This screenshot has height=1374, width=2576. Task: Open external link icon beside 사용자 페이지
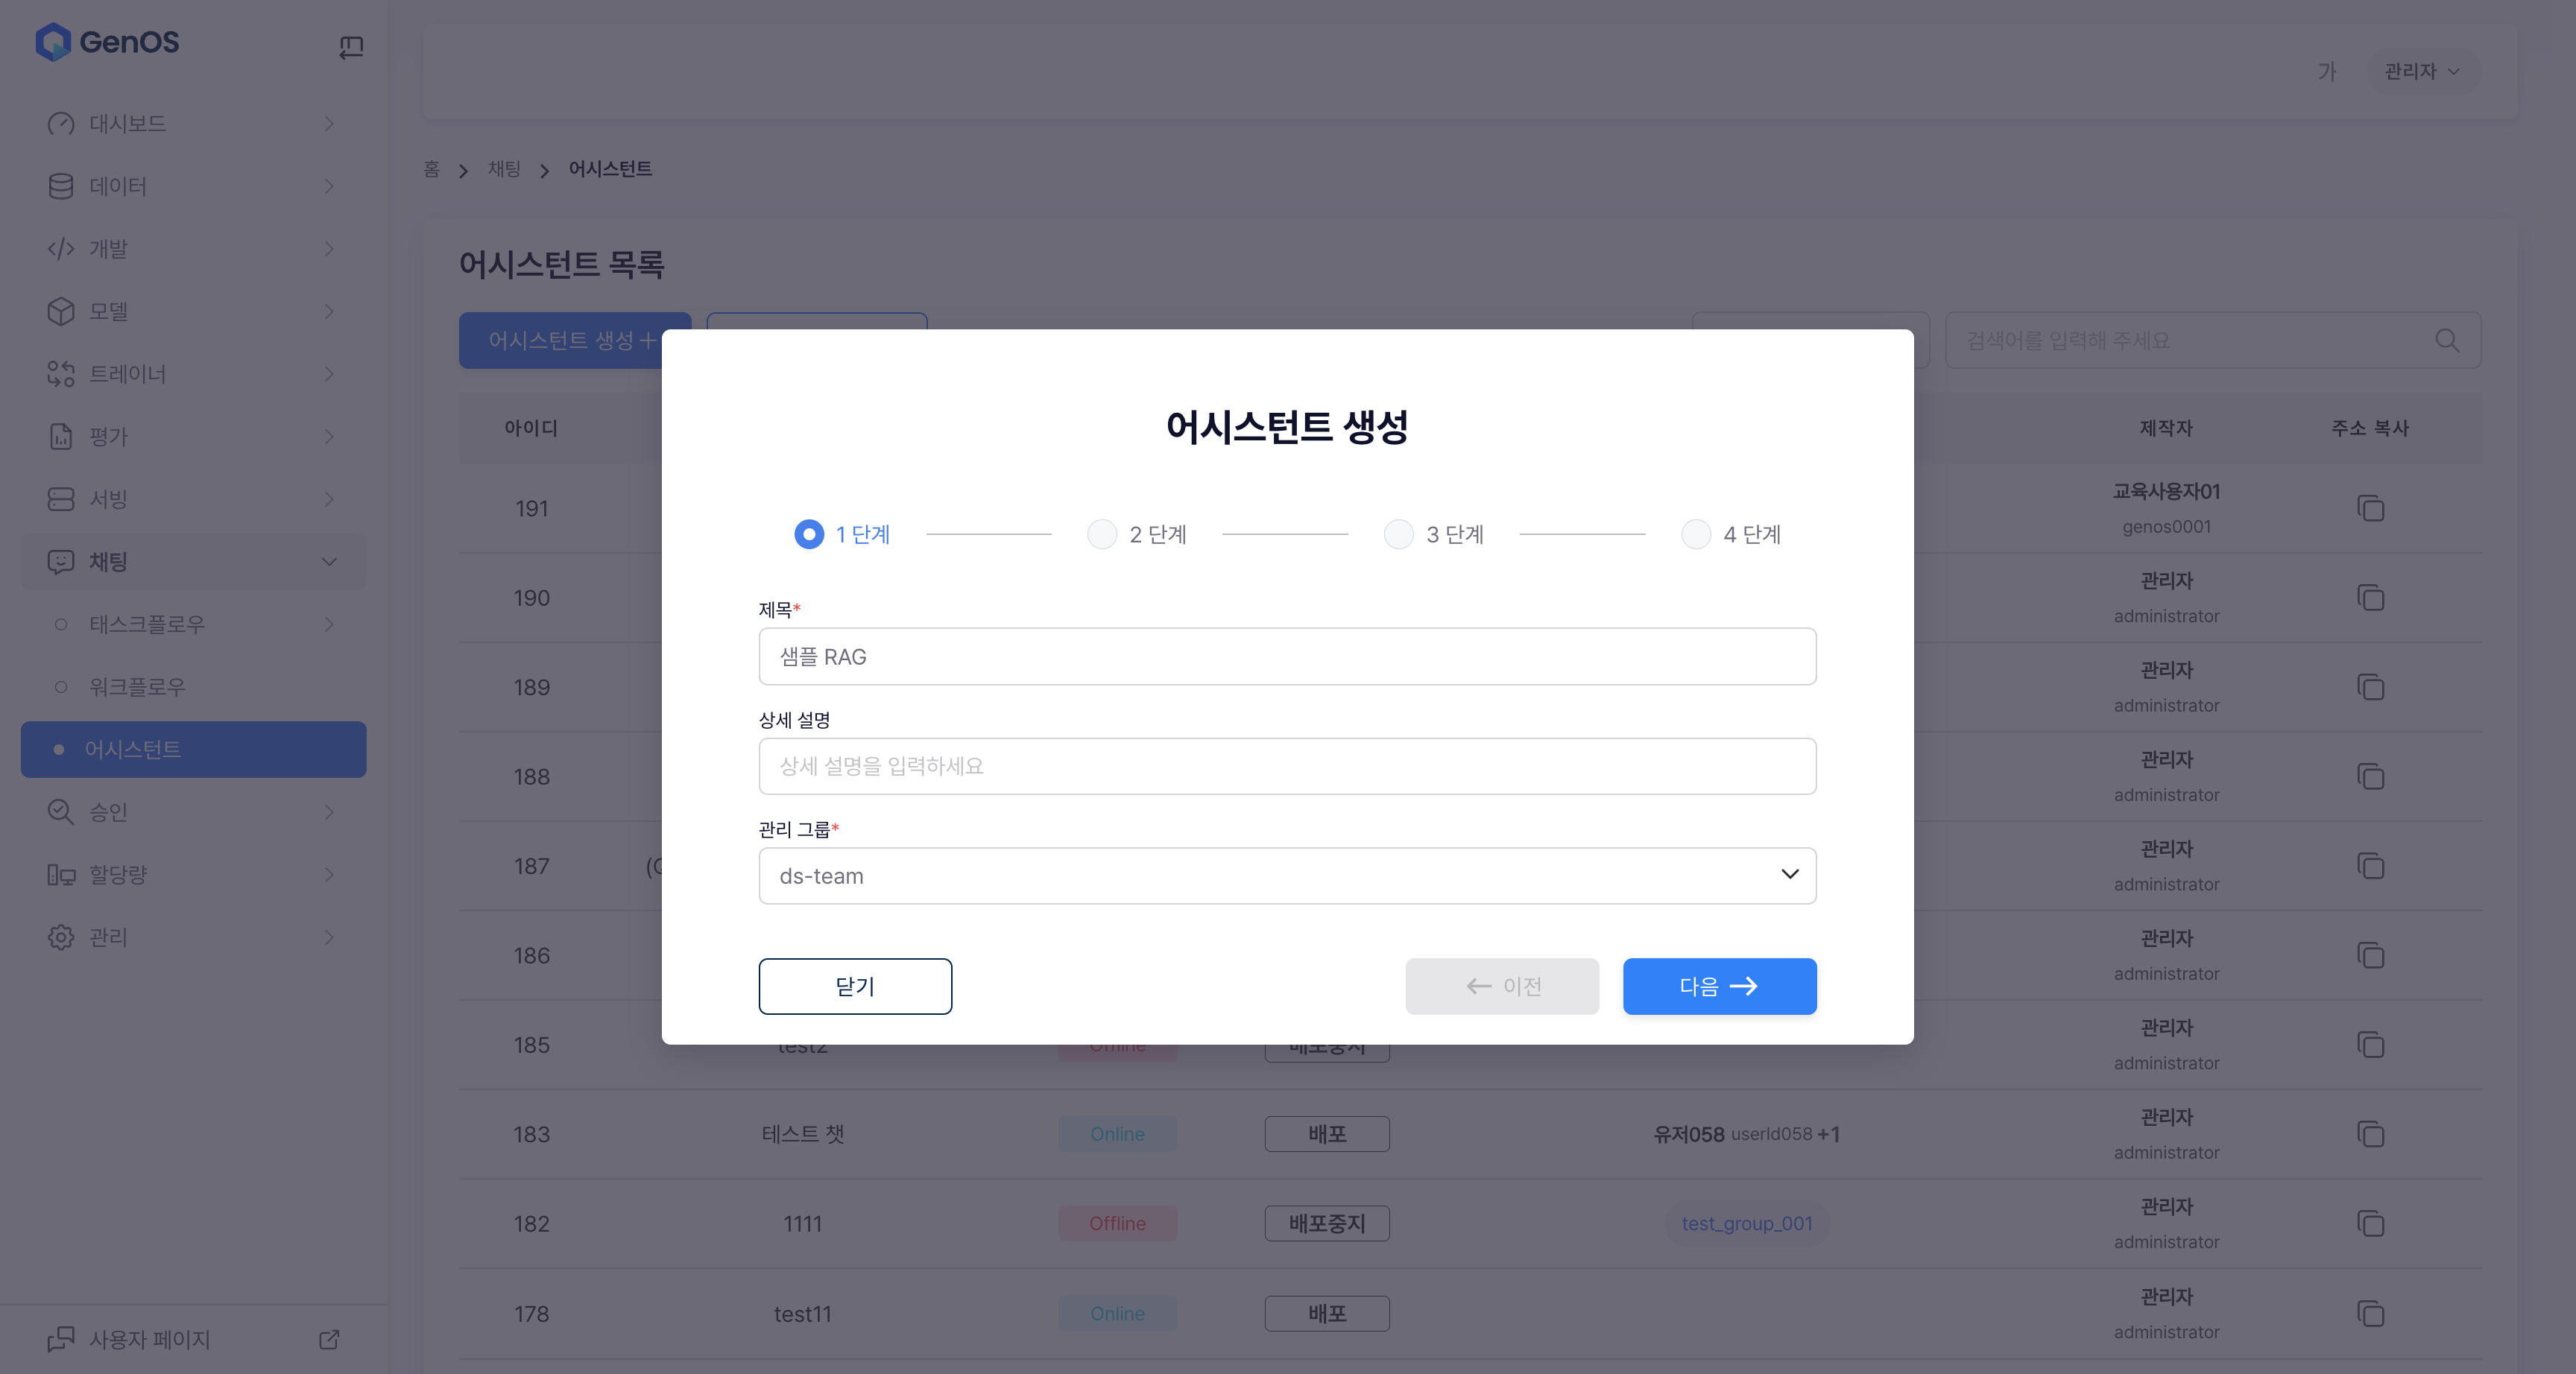point(329,1339)
